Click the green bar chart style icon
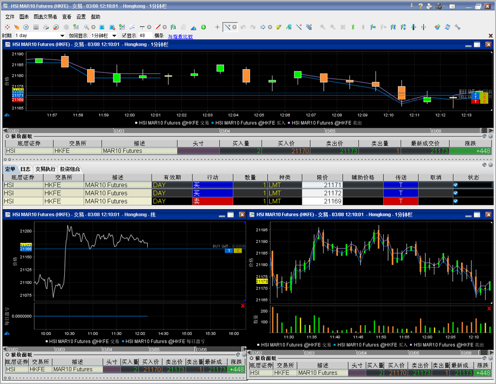 click(173, 27)
